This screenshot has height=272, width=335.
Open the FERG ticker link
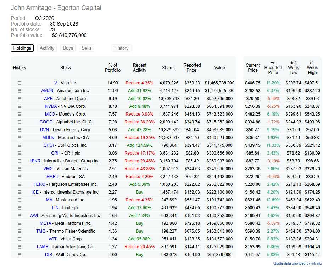(39, 184)
